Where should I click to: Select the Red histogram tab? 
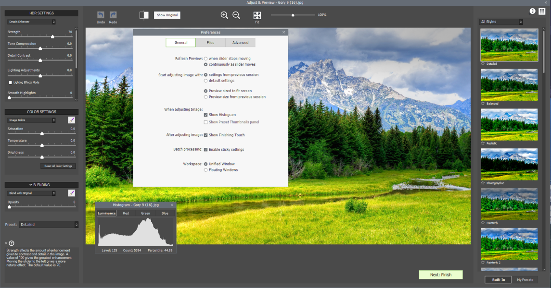[x=126, y=213]
